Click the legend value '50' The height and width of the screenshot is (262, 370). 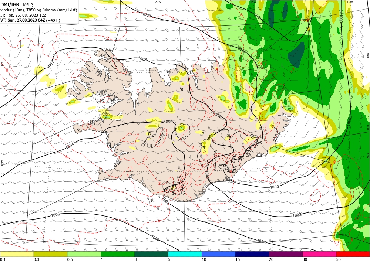(339, 259)
